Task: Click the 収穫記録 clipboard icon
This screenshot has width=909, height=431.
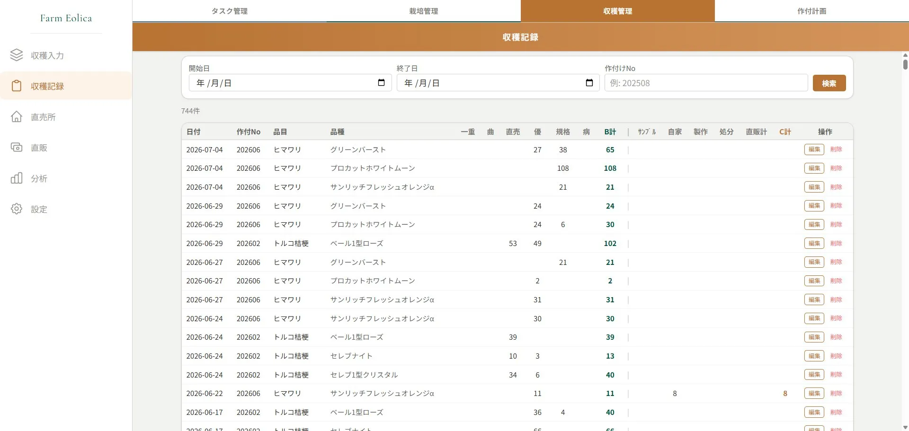Action: [17, 86]
